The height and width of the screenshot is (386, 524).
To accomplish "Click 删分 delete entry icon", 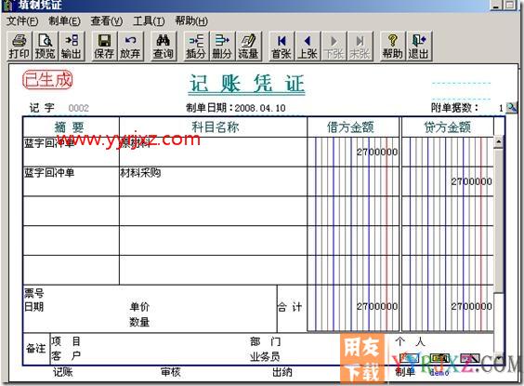I will [x=222, y=47].
